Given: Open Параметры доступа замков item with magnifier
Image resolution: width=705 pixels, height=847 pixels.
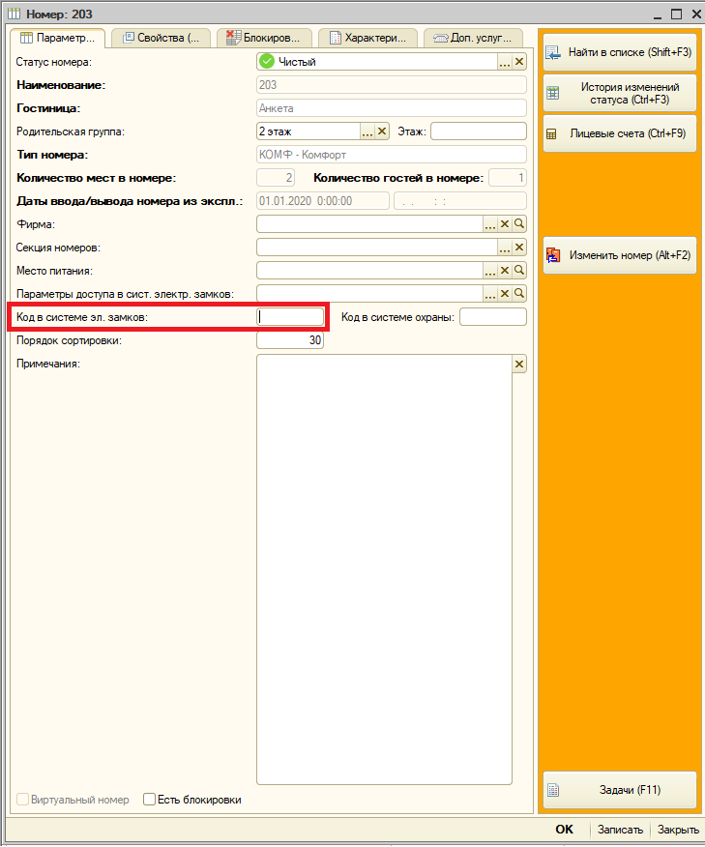Looking at the screenshot, I should (519, 294).
